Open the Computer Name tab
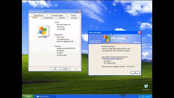 [x=48, y=18]
